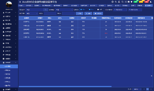Click refresh icon inside the first filter field
Screen dimensions: 154x91
(46, 10)
